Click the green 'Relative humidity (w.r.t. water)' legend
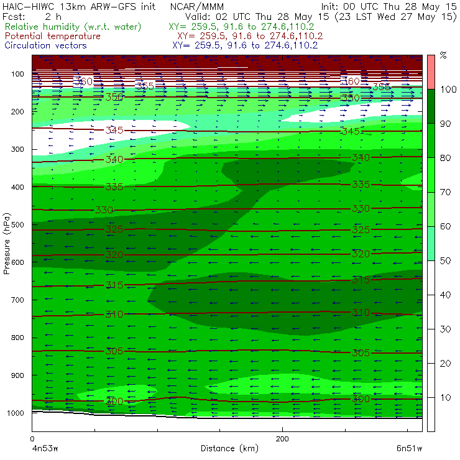Screen dimensions: 460x460 coord(73,27)
